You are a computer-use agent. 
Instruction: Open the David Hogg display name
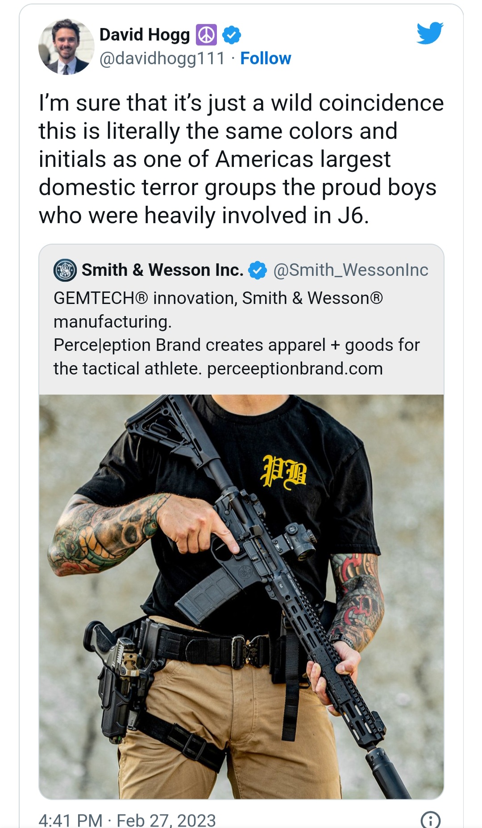click(x=145, y=35)
